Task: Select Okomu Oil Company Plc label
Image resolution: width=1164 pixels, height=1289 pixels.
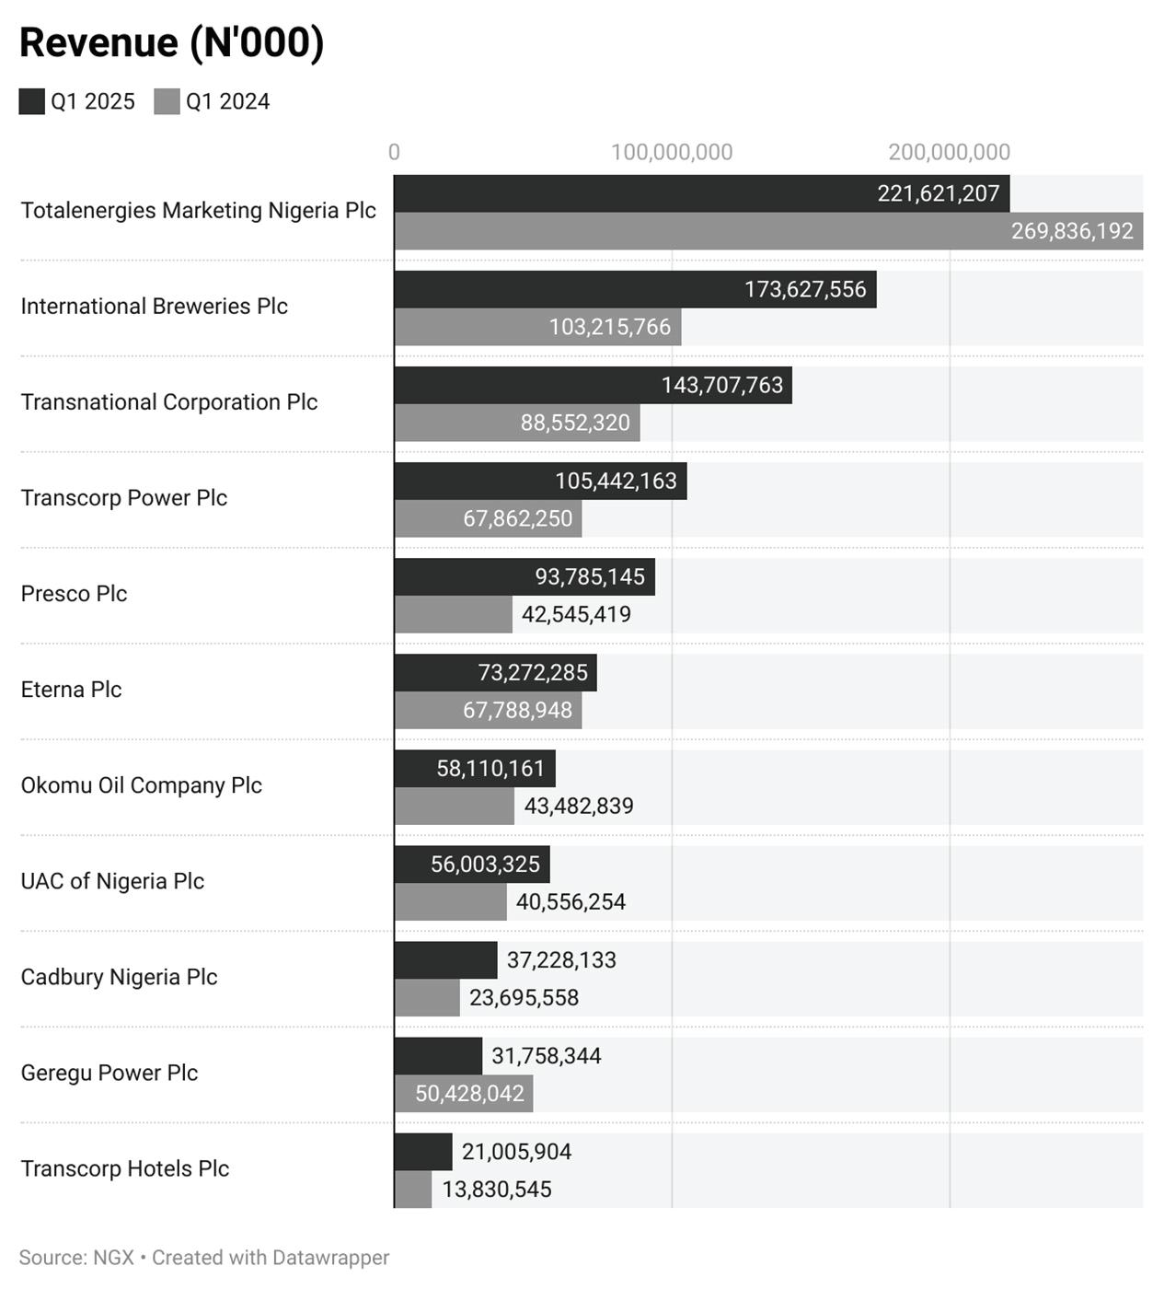Action: (142, 785)
